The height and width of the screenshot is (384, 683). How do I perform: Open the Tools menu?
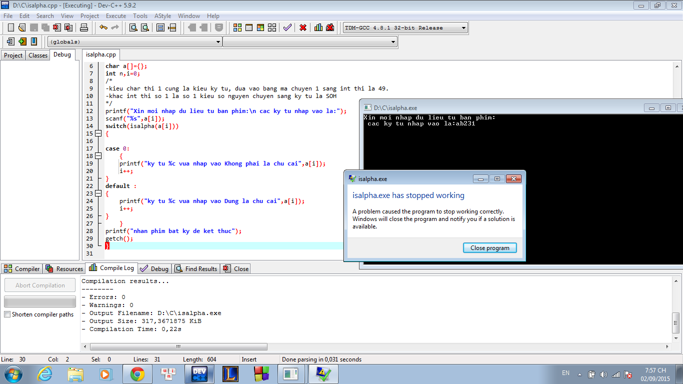tap(140, 16)
